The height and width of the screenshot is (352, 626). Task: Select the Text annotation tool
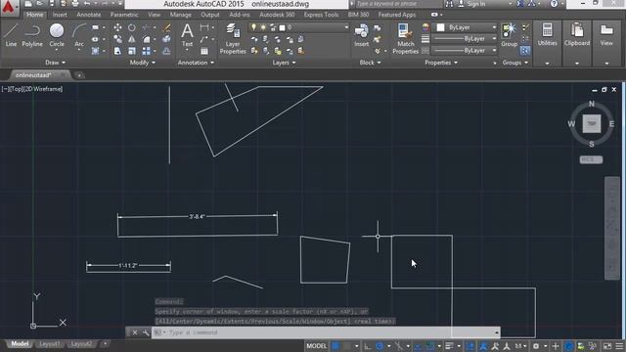pyautogui.click(x=187, y=35)
